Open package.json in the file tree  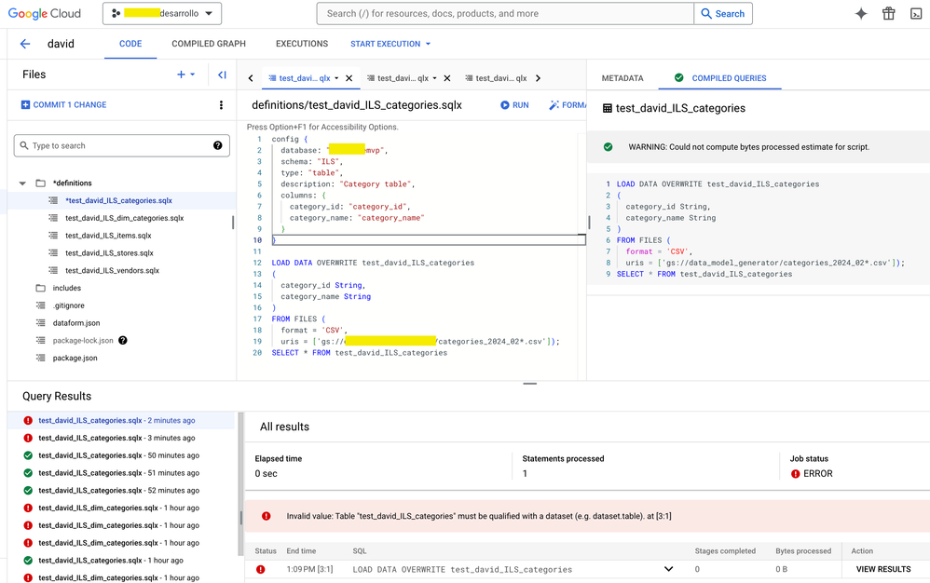tap(75, 358)
